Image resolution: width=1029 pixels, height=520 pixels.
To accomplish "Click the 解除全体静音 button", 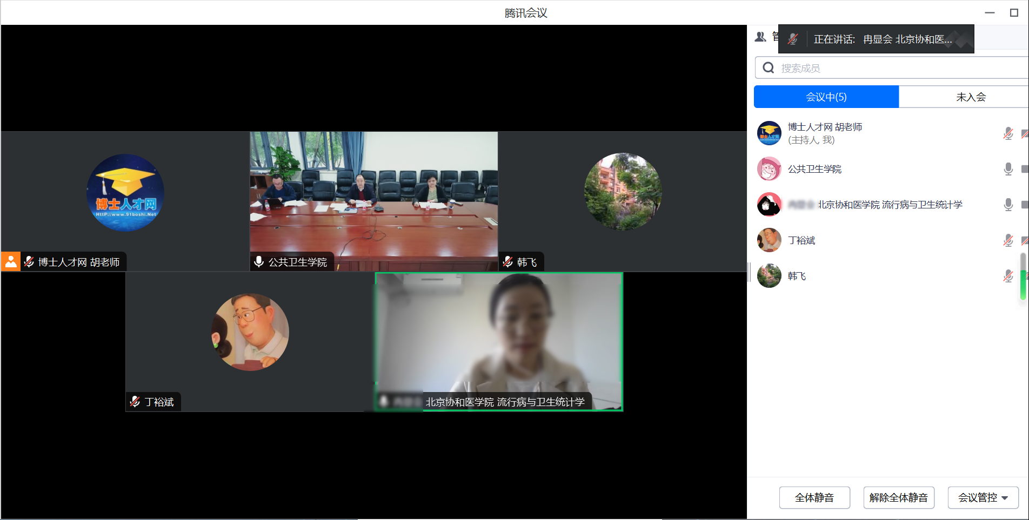I will (898, 497).
